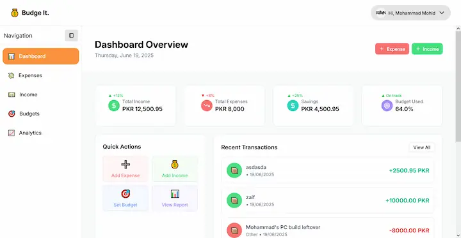Click the green + Income button
The height and width of the screenshot is (238, 461).
(427, 49)
